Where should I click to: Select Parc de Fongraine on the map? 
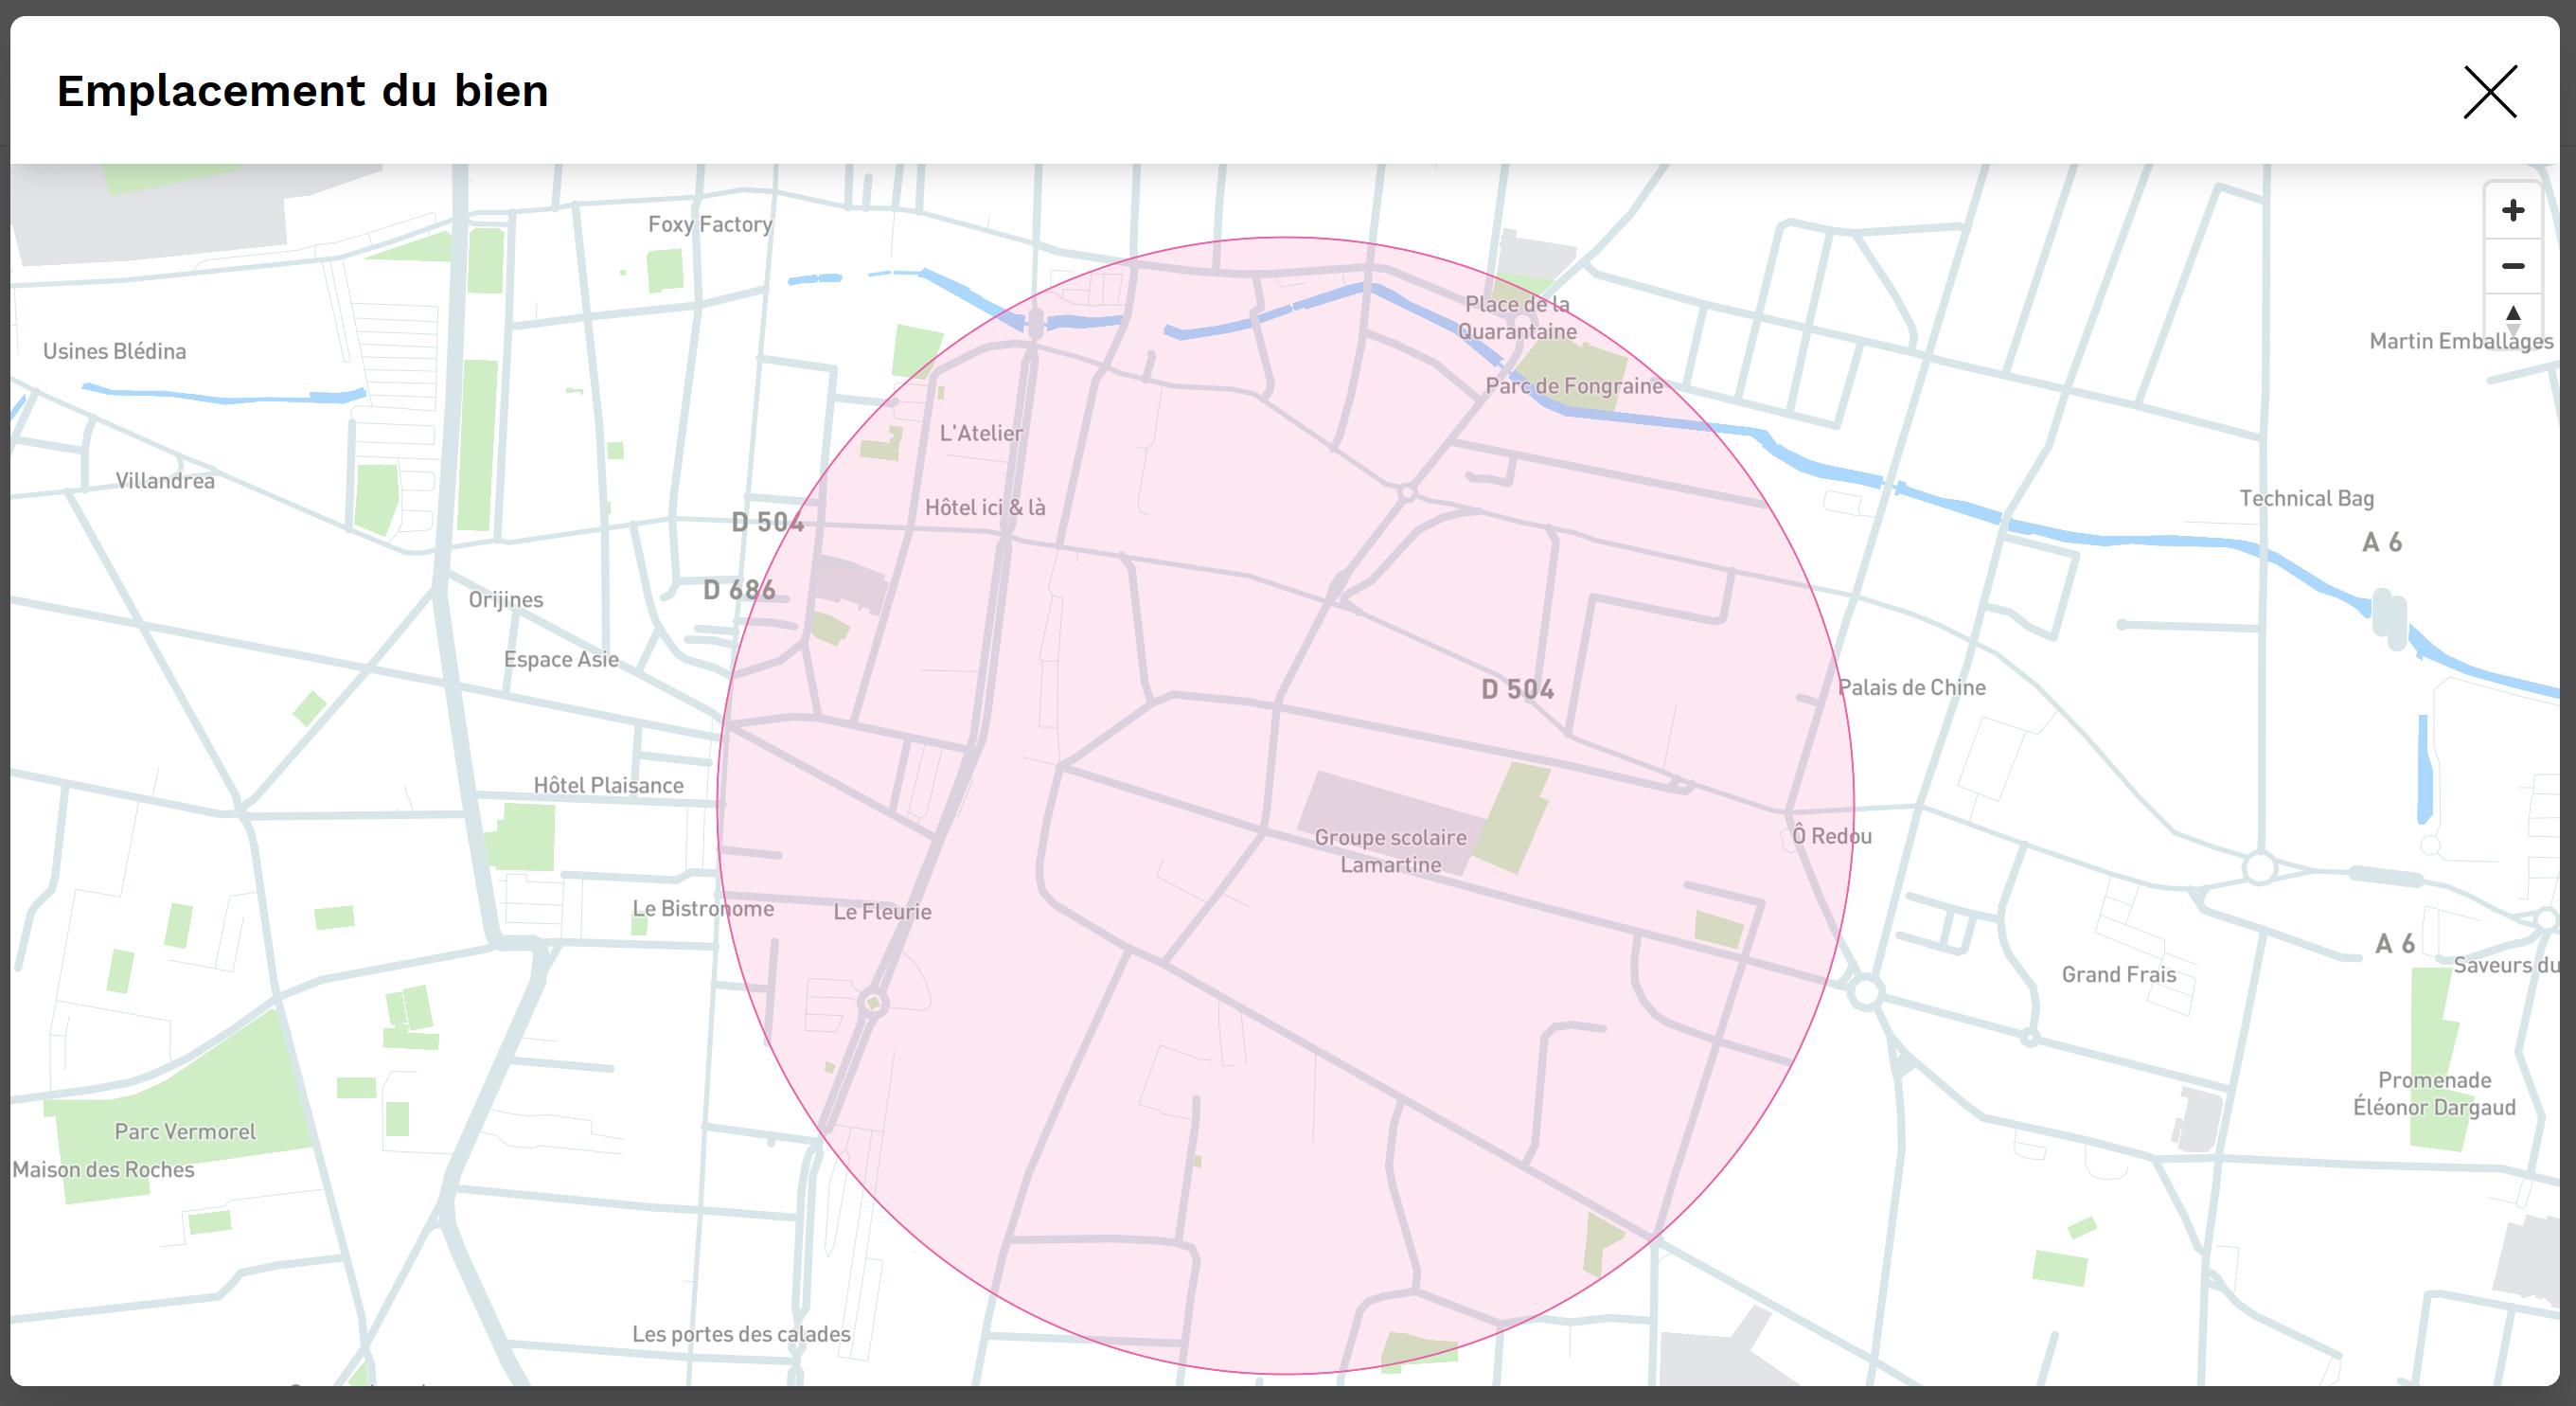pos(1573,386)
